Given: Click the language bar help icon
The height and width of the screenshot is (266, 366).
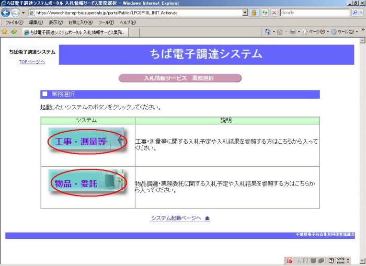Looking at the screenshot, I should pos(331,261).
